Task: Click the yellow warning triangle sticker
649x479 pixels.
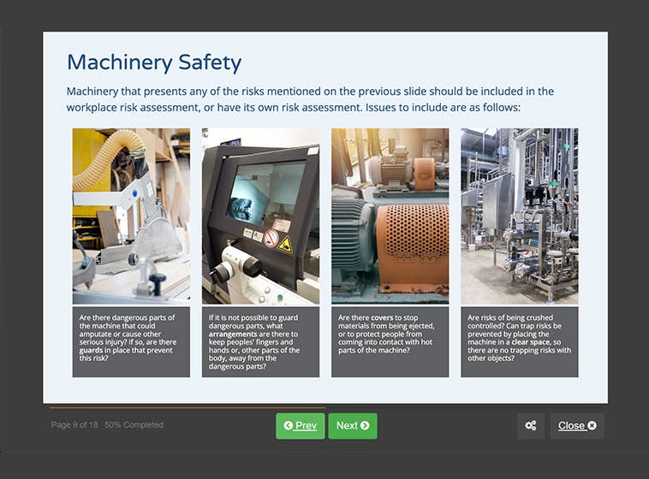Action: (285, 245)
